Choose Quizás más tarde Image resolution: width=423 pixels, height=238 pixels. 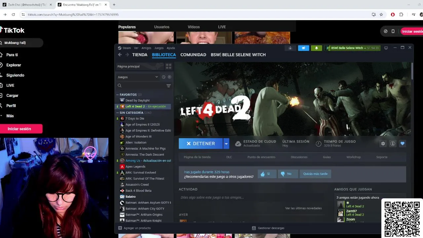(315, 174)
